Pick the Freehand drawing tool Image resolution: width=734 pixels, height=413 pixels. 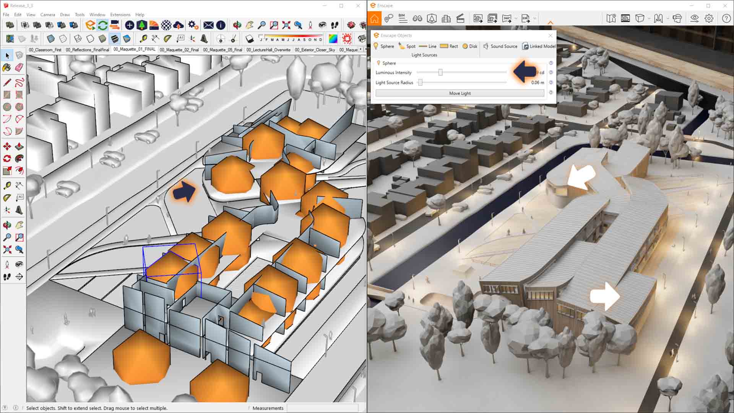(x=19, y=82)
